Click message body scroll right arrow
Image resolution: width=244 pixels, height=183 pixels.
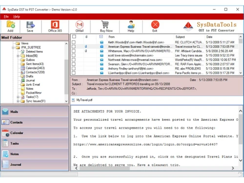(233, 168)
